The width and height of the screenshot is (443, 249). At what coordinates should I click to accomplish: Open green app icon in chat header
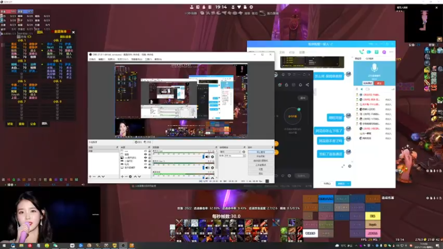coord(377,52)
